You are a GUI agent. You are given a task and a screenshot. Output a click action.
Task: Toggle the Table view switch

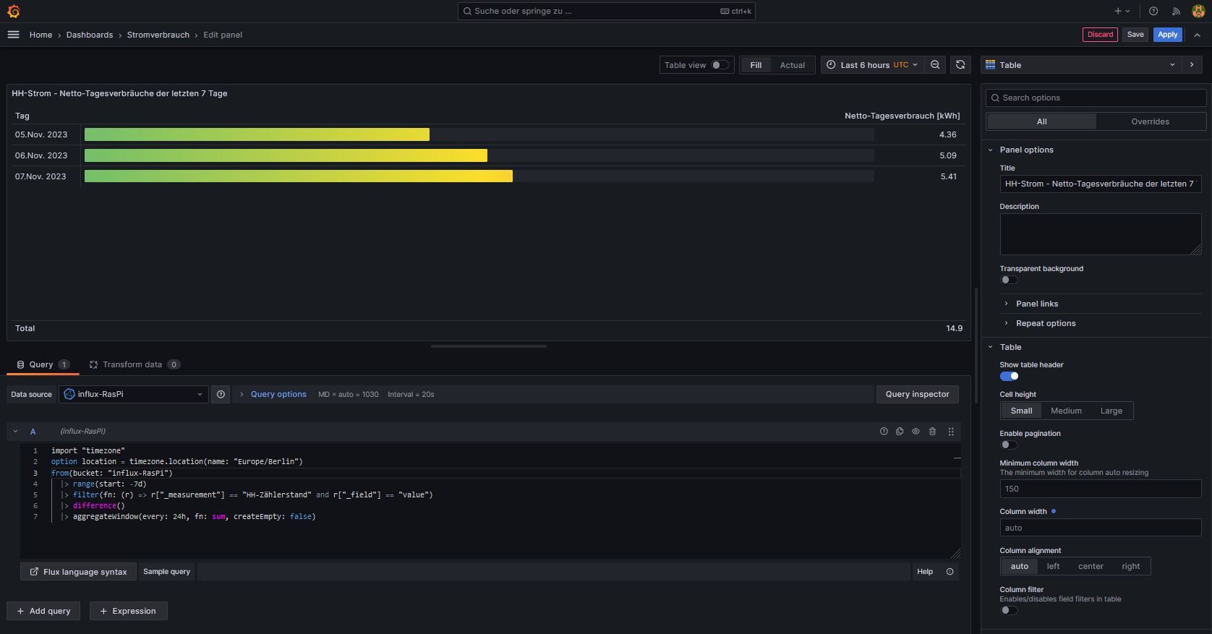(720, 65)
